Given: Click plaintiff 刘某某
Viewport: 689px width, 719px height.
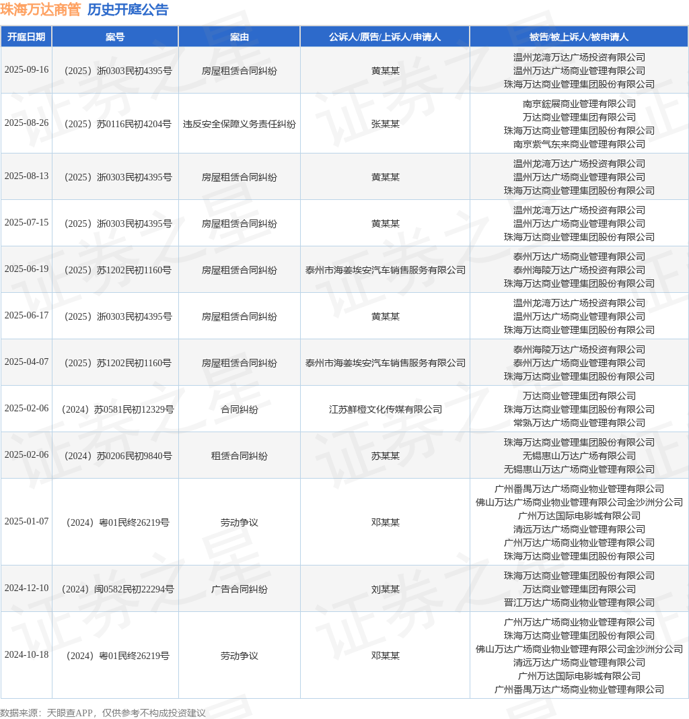Looking at the screenshot, I should pos(386,589).
